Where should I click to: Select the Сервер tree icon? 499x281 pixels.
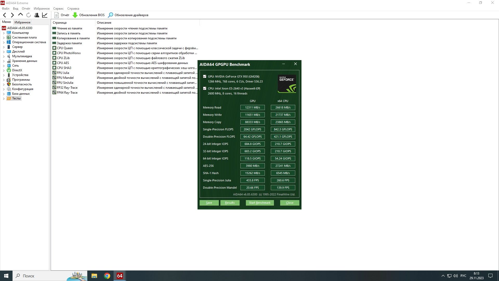click(9, 47)
